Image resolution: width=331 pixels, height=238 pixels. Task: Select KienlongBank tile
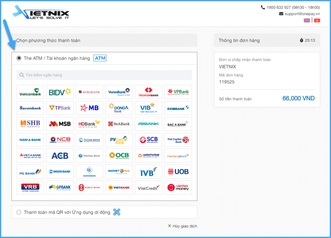pyautogui.click(x=178, y=156)
